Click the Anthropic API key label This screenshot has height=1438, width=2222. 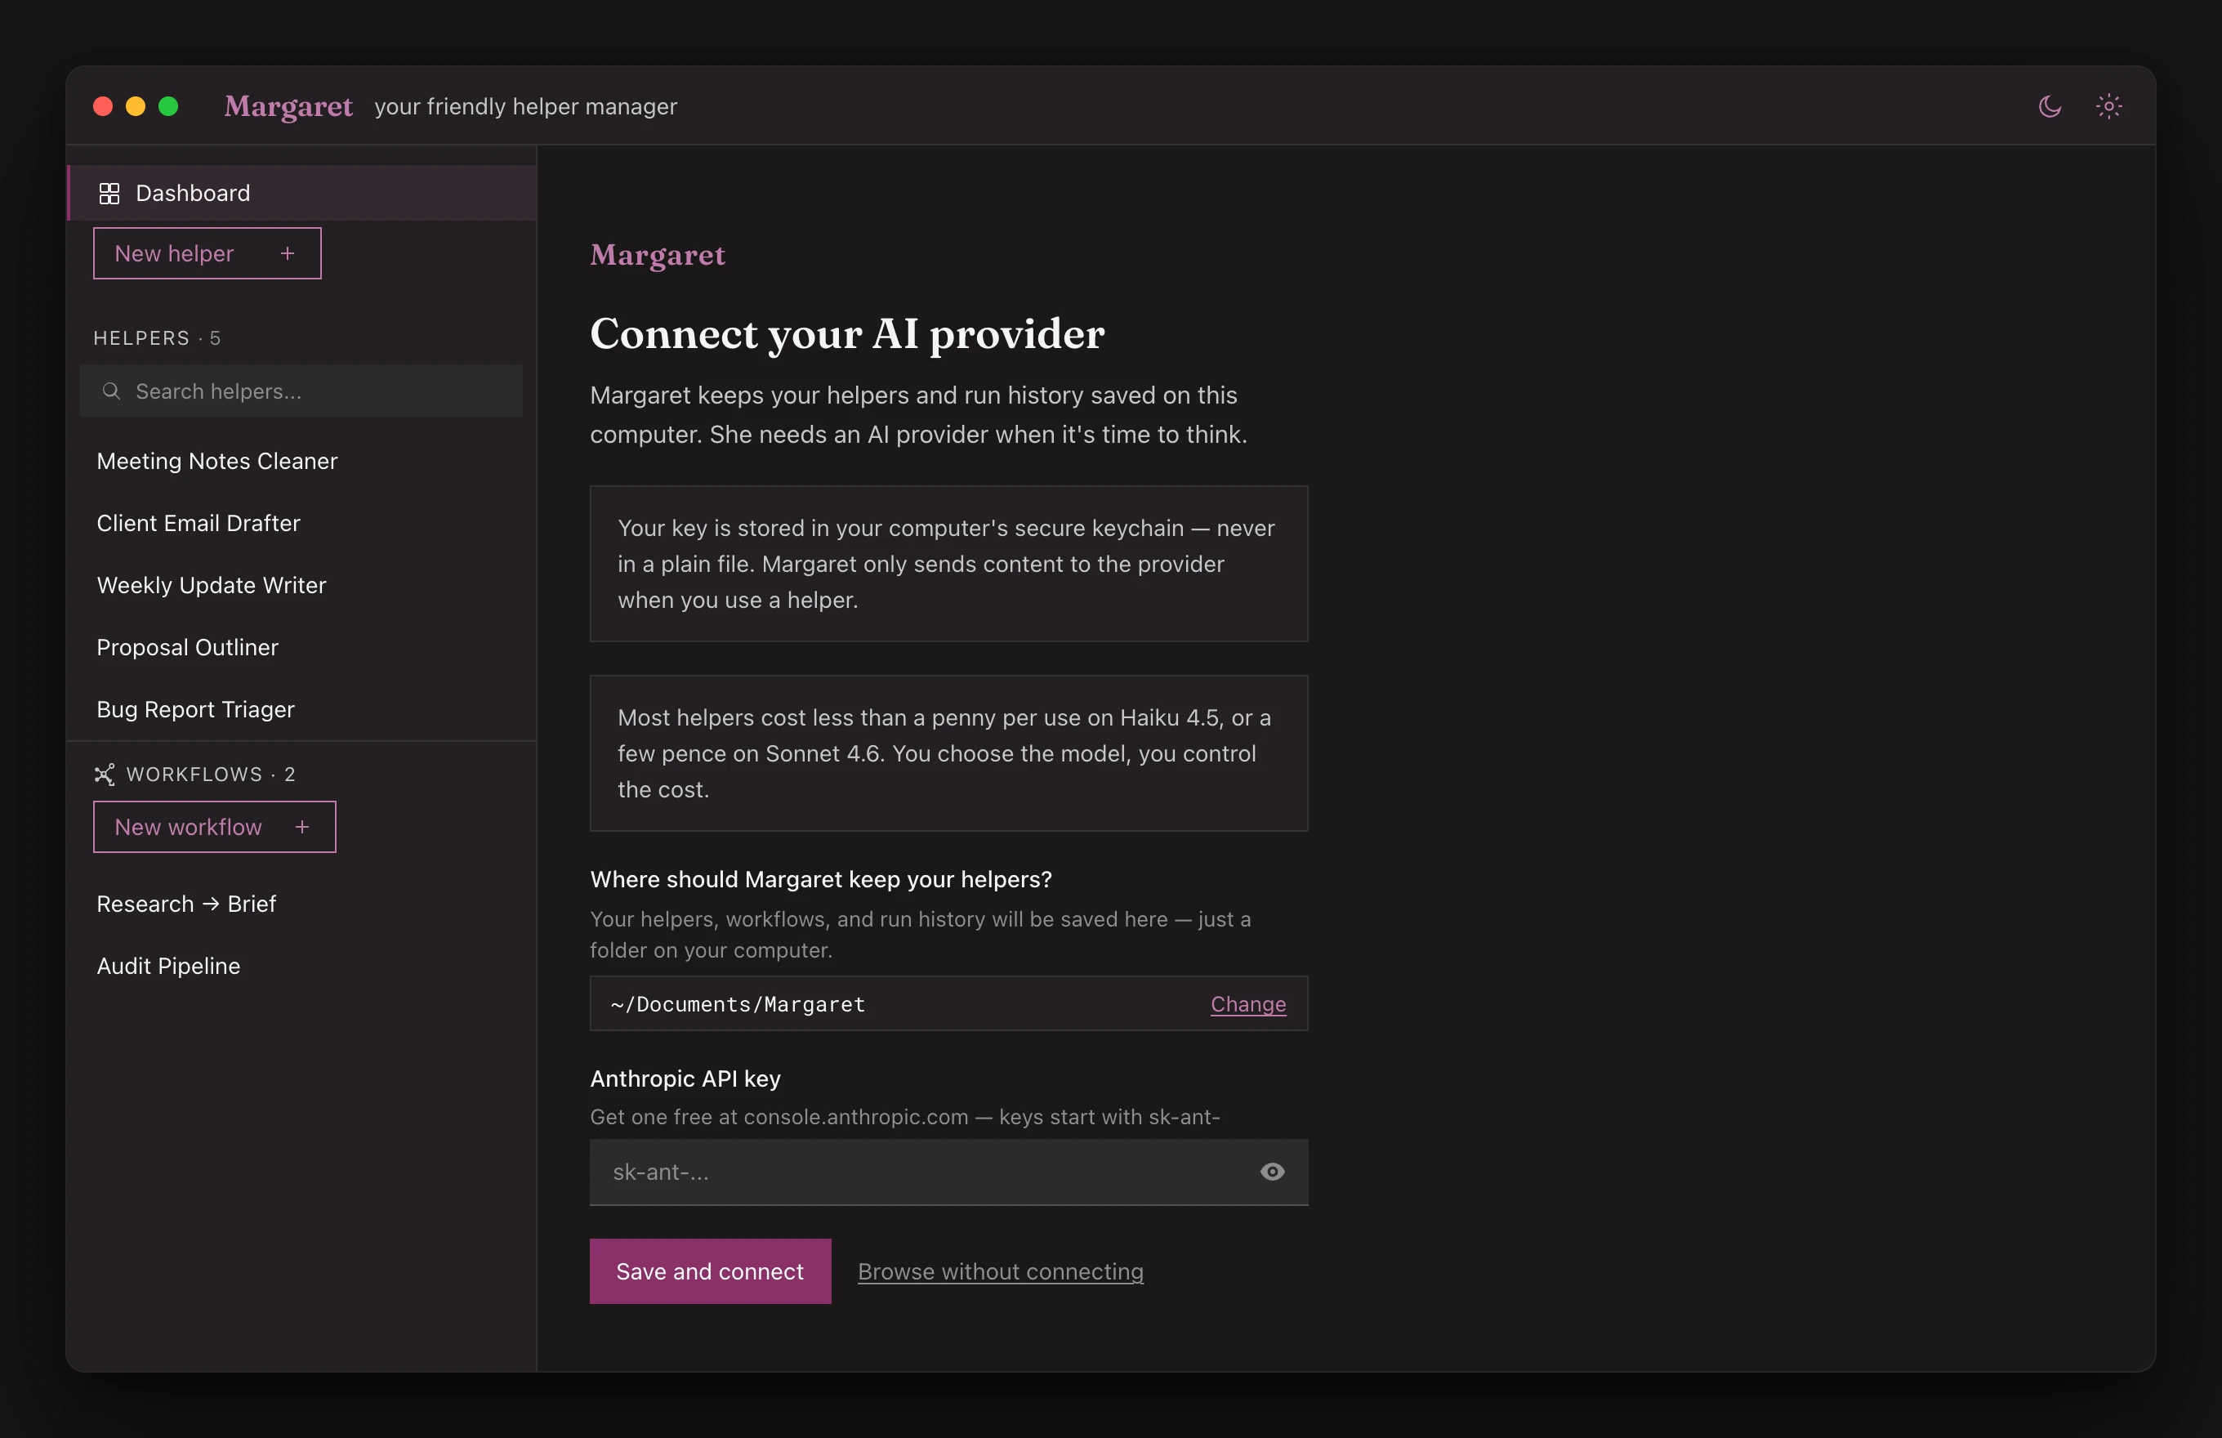[685, 1078]
